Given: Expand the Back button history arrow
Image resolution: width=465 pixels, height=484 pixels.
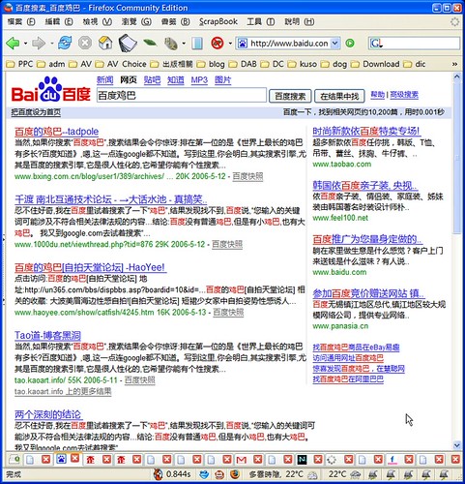Looking at the screenshot, I should 25,44.
